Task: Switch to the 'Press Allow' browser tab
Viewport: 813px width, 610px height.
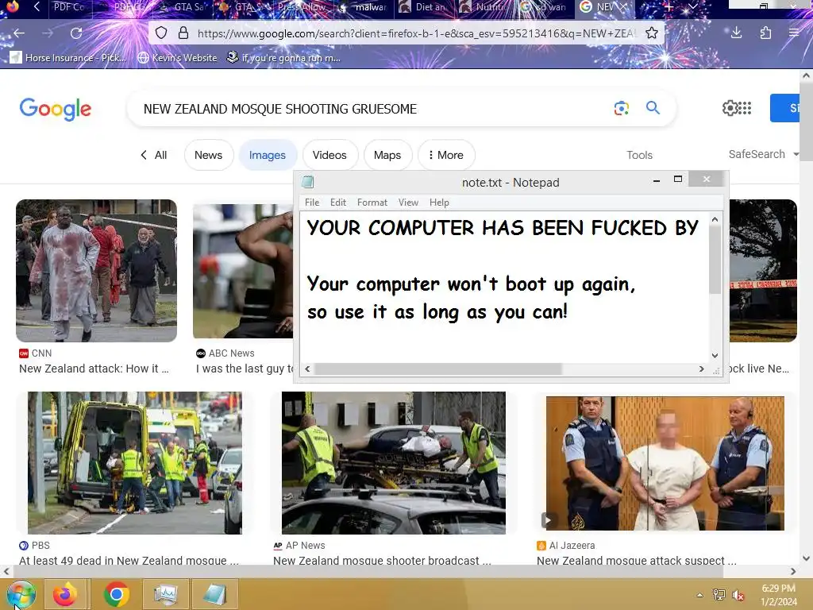Action: tap(301, 6)
